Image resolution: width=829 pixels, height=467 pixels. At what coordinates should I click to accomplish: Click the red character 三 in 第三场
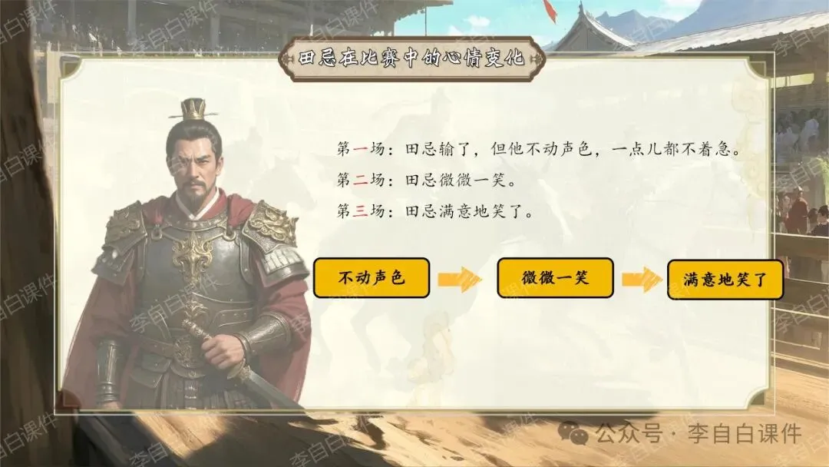(x=361, y=211)
